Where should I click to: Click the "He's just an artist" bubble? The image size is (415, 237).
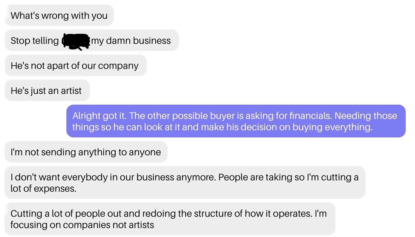(x=47, y=90)
